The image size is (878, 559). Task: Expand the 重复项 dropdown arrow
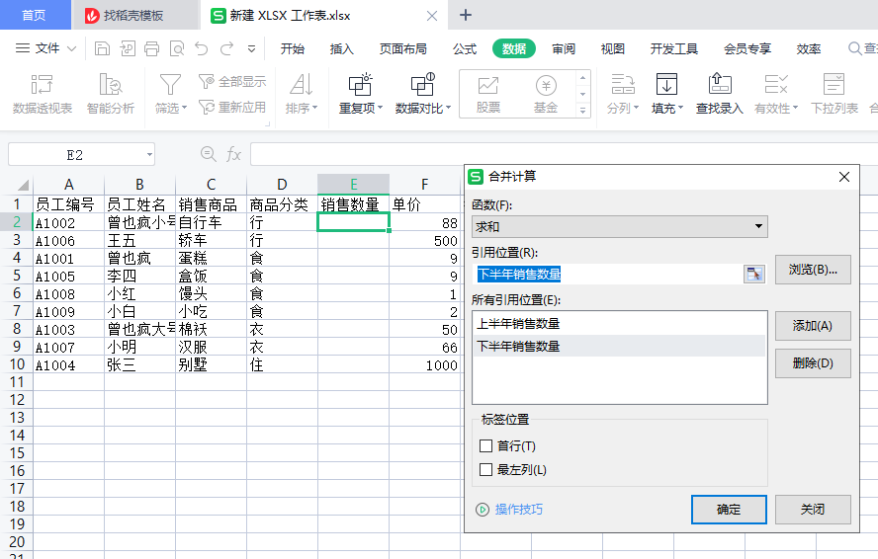click(381, 108)
